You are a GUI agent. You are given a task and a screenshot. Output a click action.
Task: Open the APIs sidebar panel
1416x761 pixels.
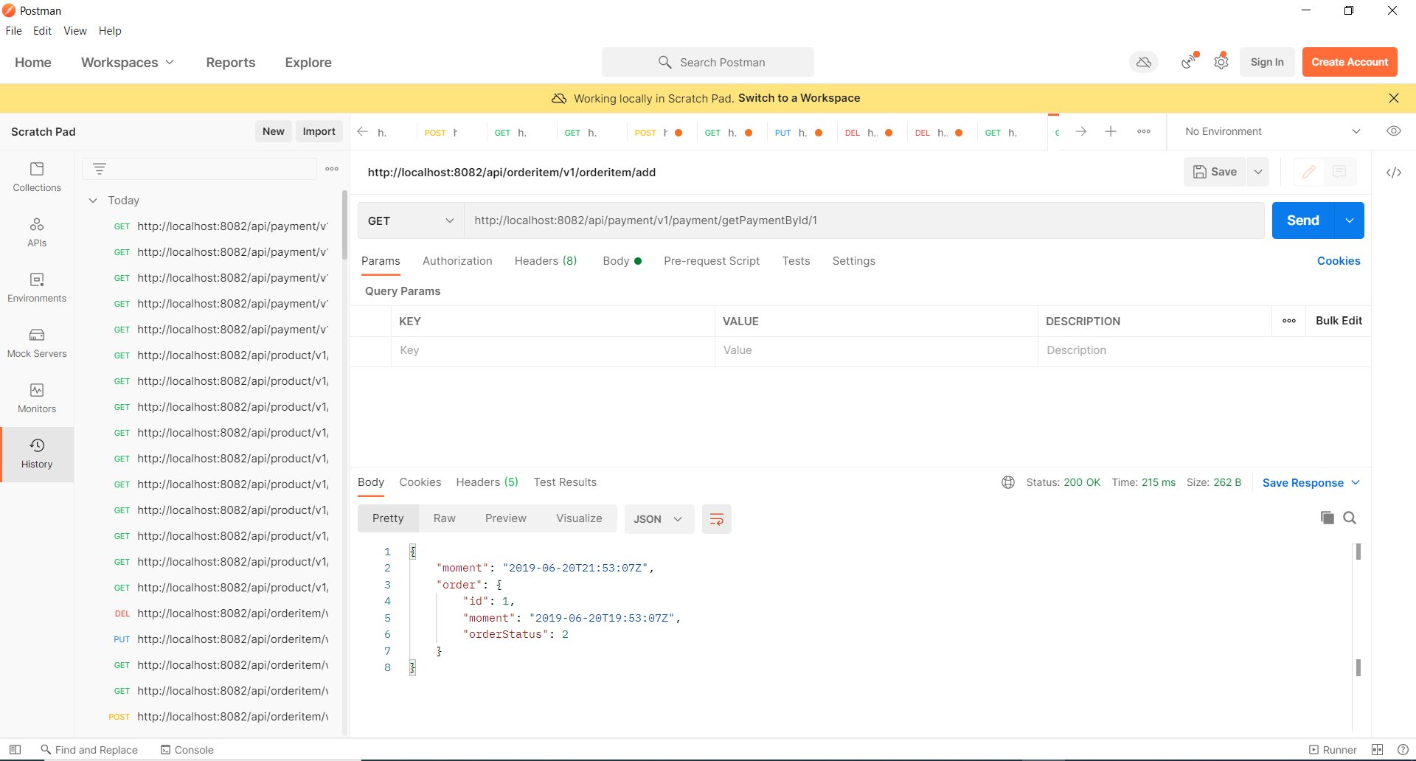click(x=37, y=232)
